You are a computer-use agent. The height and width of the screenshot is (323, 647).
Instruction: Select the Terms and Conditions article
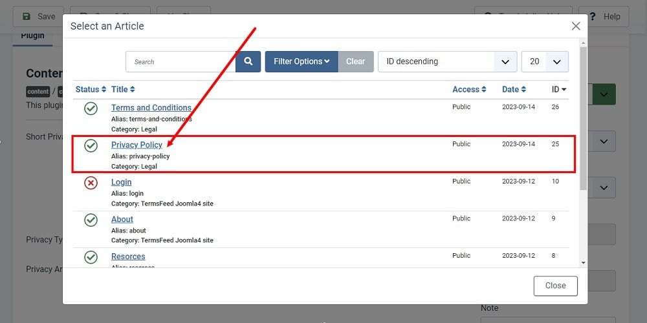pyautogui.click(x=151, y=107)
